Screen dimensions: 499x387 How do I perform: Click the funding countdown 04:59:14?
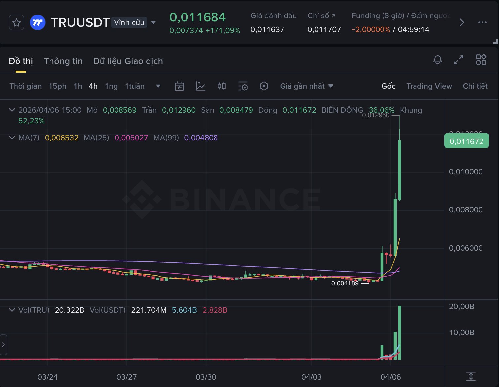pyautogui.click(x=414, y=29)
